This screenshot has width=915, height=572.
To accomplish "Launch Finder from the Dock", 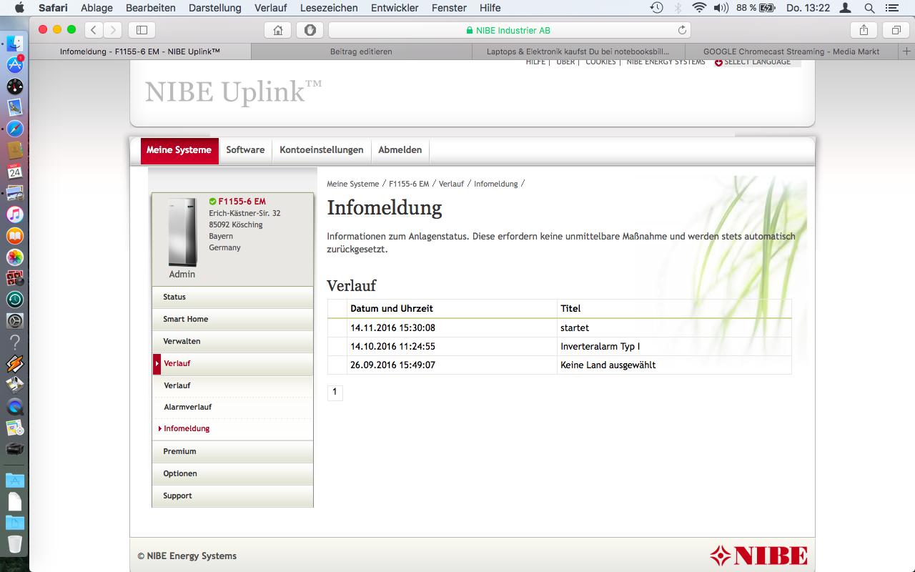I will (15, 44).
